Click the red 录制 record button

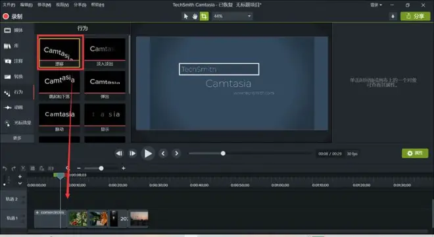[x=12, y=16]
